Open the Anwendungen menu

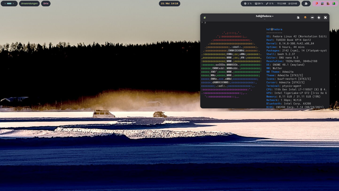(30, 4)
